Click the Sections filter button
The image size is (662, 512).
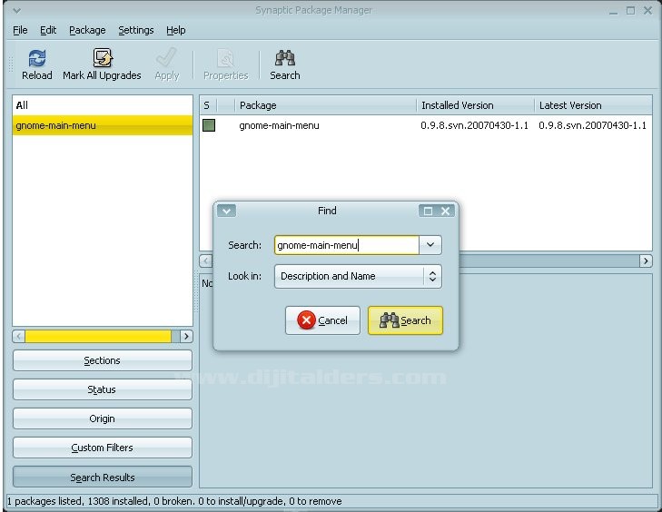click(103, 360)
